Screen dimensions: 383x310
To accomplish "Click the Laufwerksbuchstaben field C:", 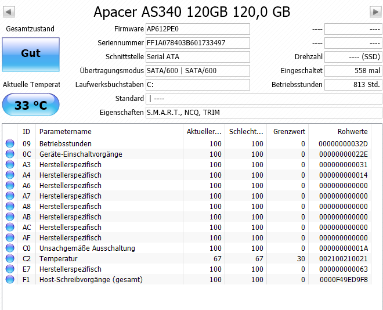I will (x=198, y=85).
